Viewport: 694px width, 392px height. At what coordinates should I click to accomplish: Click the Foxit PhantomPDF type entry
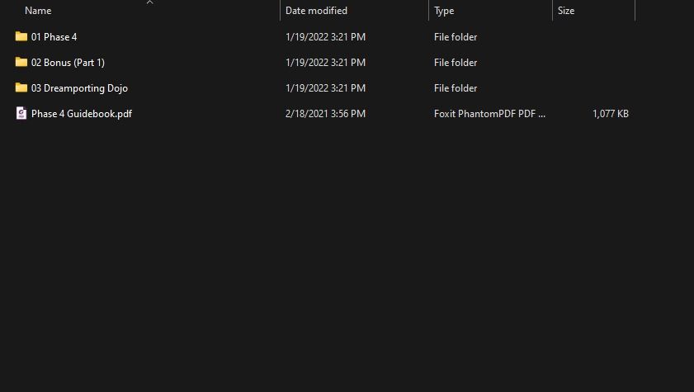(x=489, y=114)
